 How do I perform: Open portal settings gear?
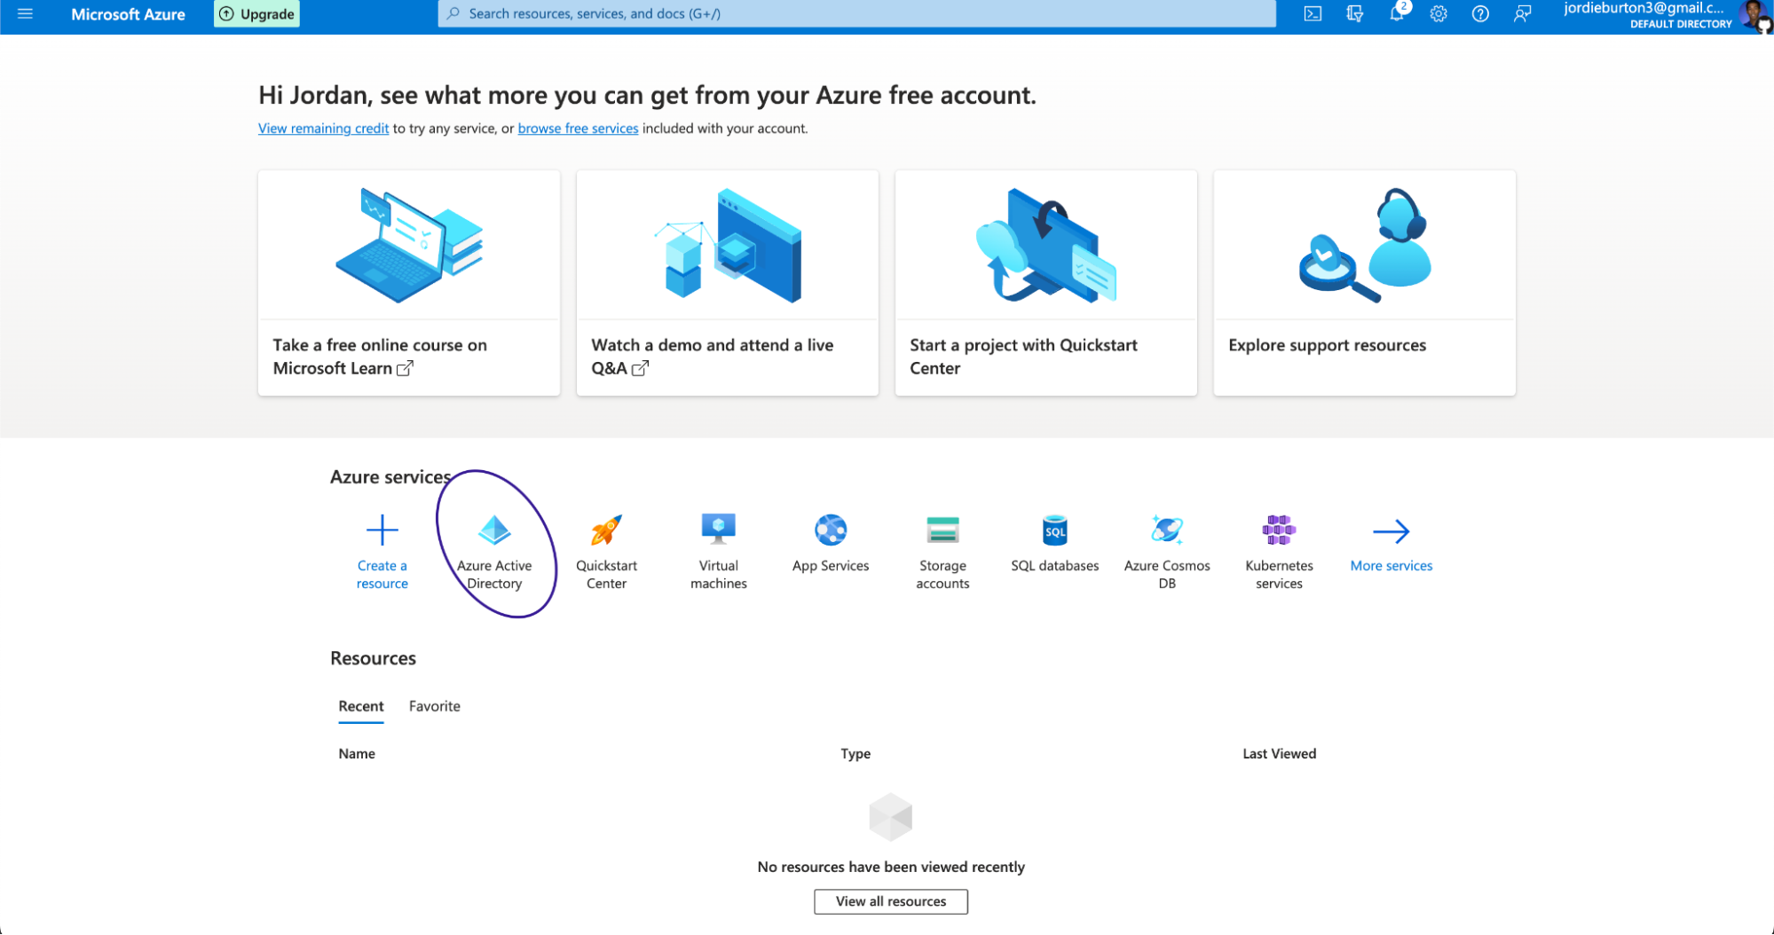1439,14
